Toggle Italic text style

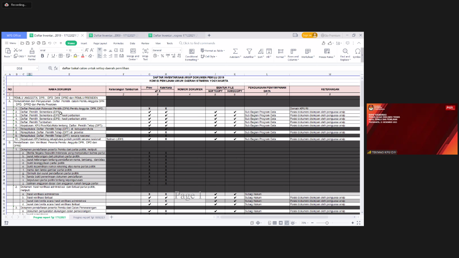point(48,56)
